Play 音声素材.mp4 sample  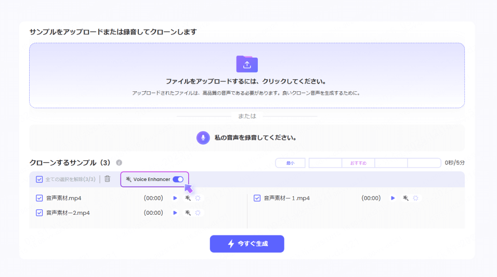175,198
